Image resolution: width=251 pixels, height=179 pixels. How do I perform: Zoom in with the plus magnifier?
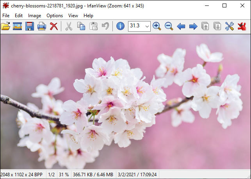pyautogui.click(x=157, y=26)
